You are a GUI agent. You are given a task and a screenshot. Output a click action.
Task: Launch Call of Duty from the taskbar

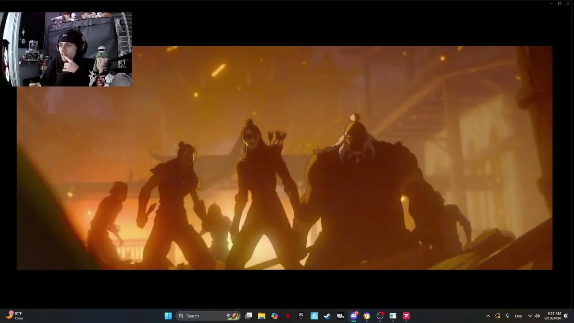click(340, 316)
